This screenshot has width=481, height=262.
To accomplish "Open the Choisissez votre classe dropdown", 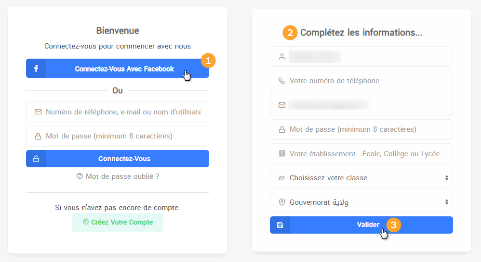I will 361,178.
